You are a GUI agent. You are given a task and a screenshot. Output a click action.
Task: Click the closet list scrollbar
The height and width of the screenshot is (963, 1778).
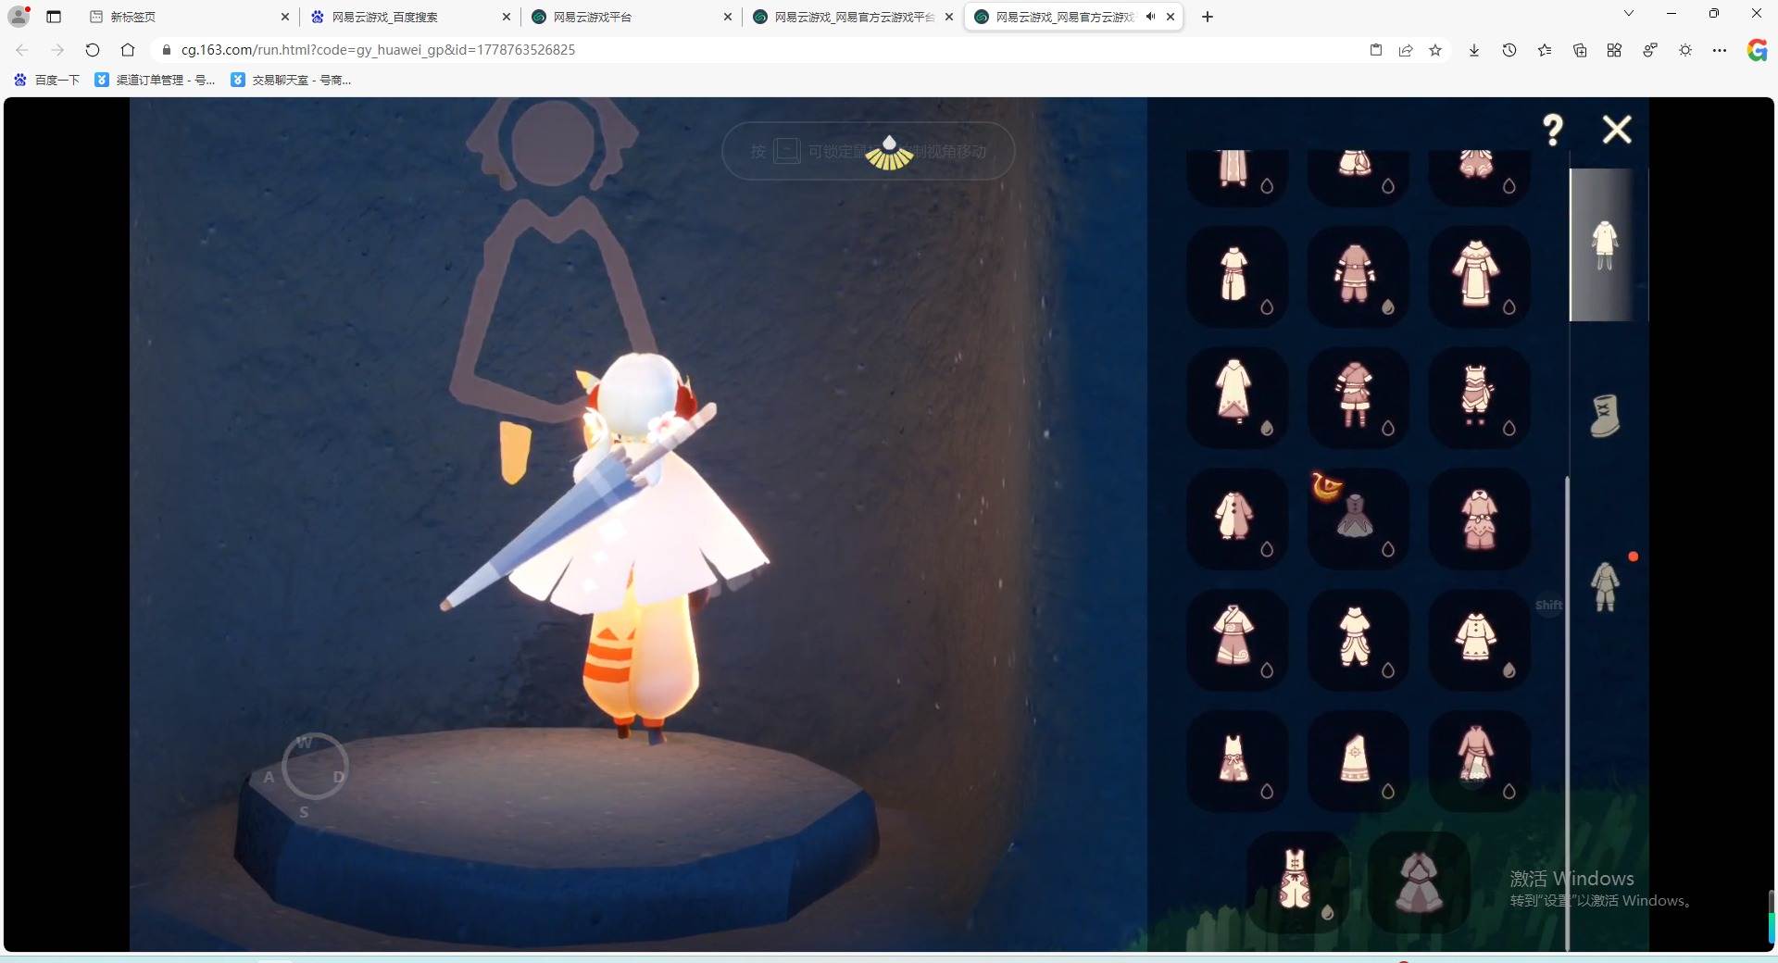click(1567, 713)
